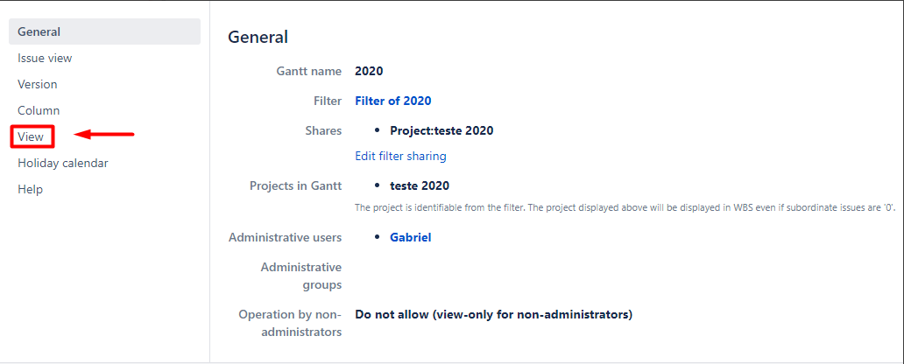Click the 'Project:teste 2020' share entry
The image size is (904, 364).
pos(441,130)
